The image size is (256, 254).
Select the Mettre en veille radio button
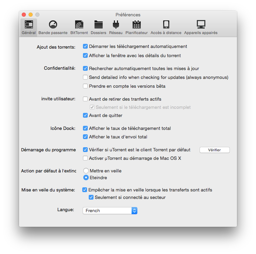[x=86, y=171]
